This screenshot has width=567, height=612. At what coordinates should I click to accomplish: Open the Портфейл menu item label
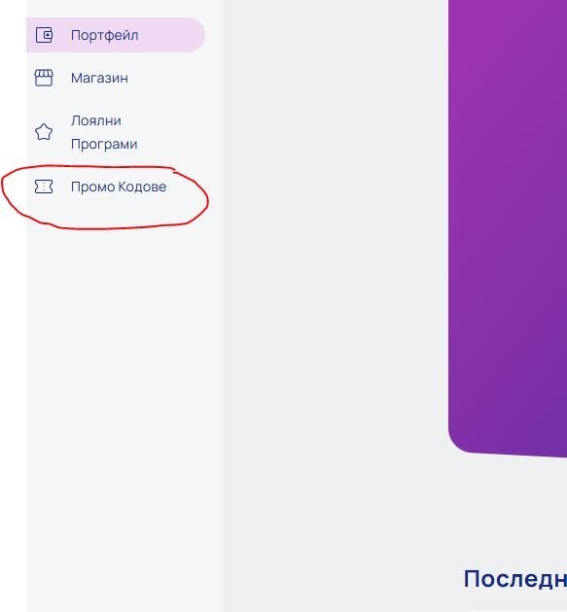[x=105, y=36]
